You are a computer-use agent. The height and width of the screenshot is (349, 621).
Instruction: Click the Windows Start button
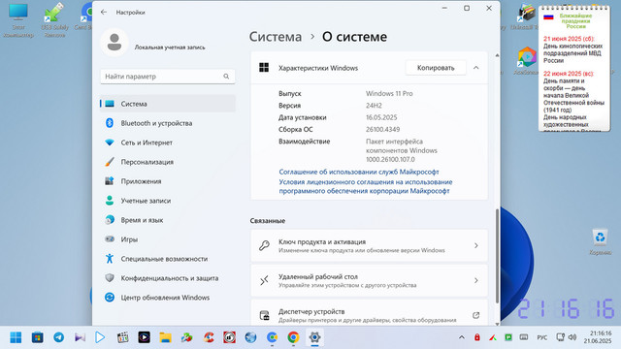tap(16, 337)
